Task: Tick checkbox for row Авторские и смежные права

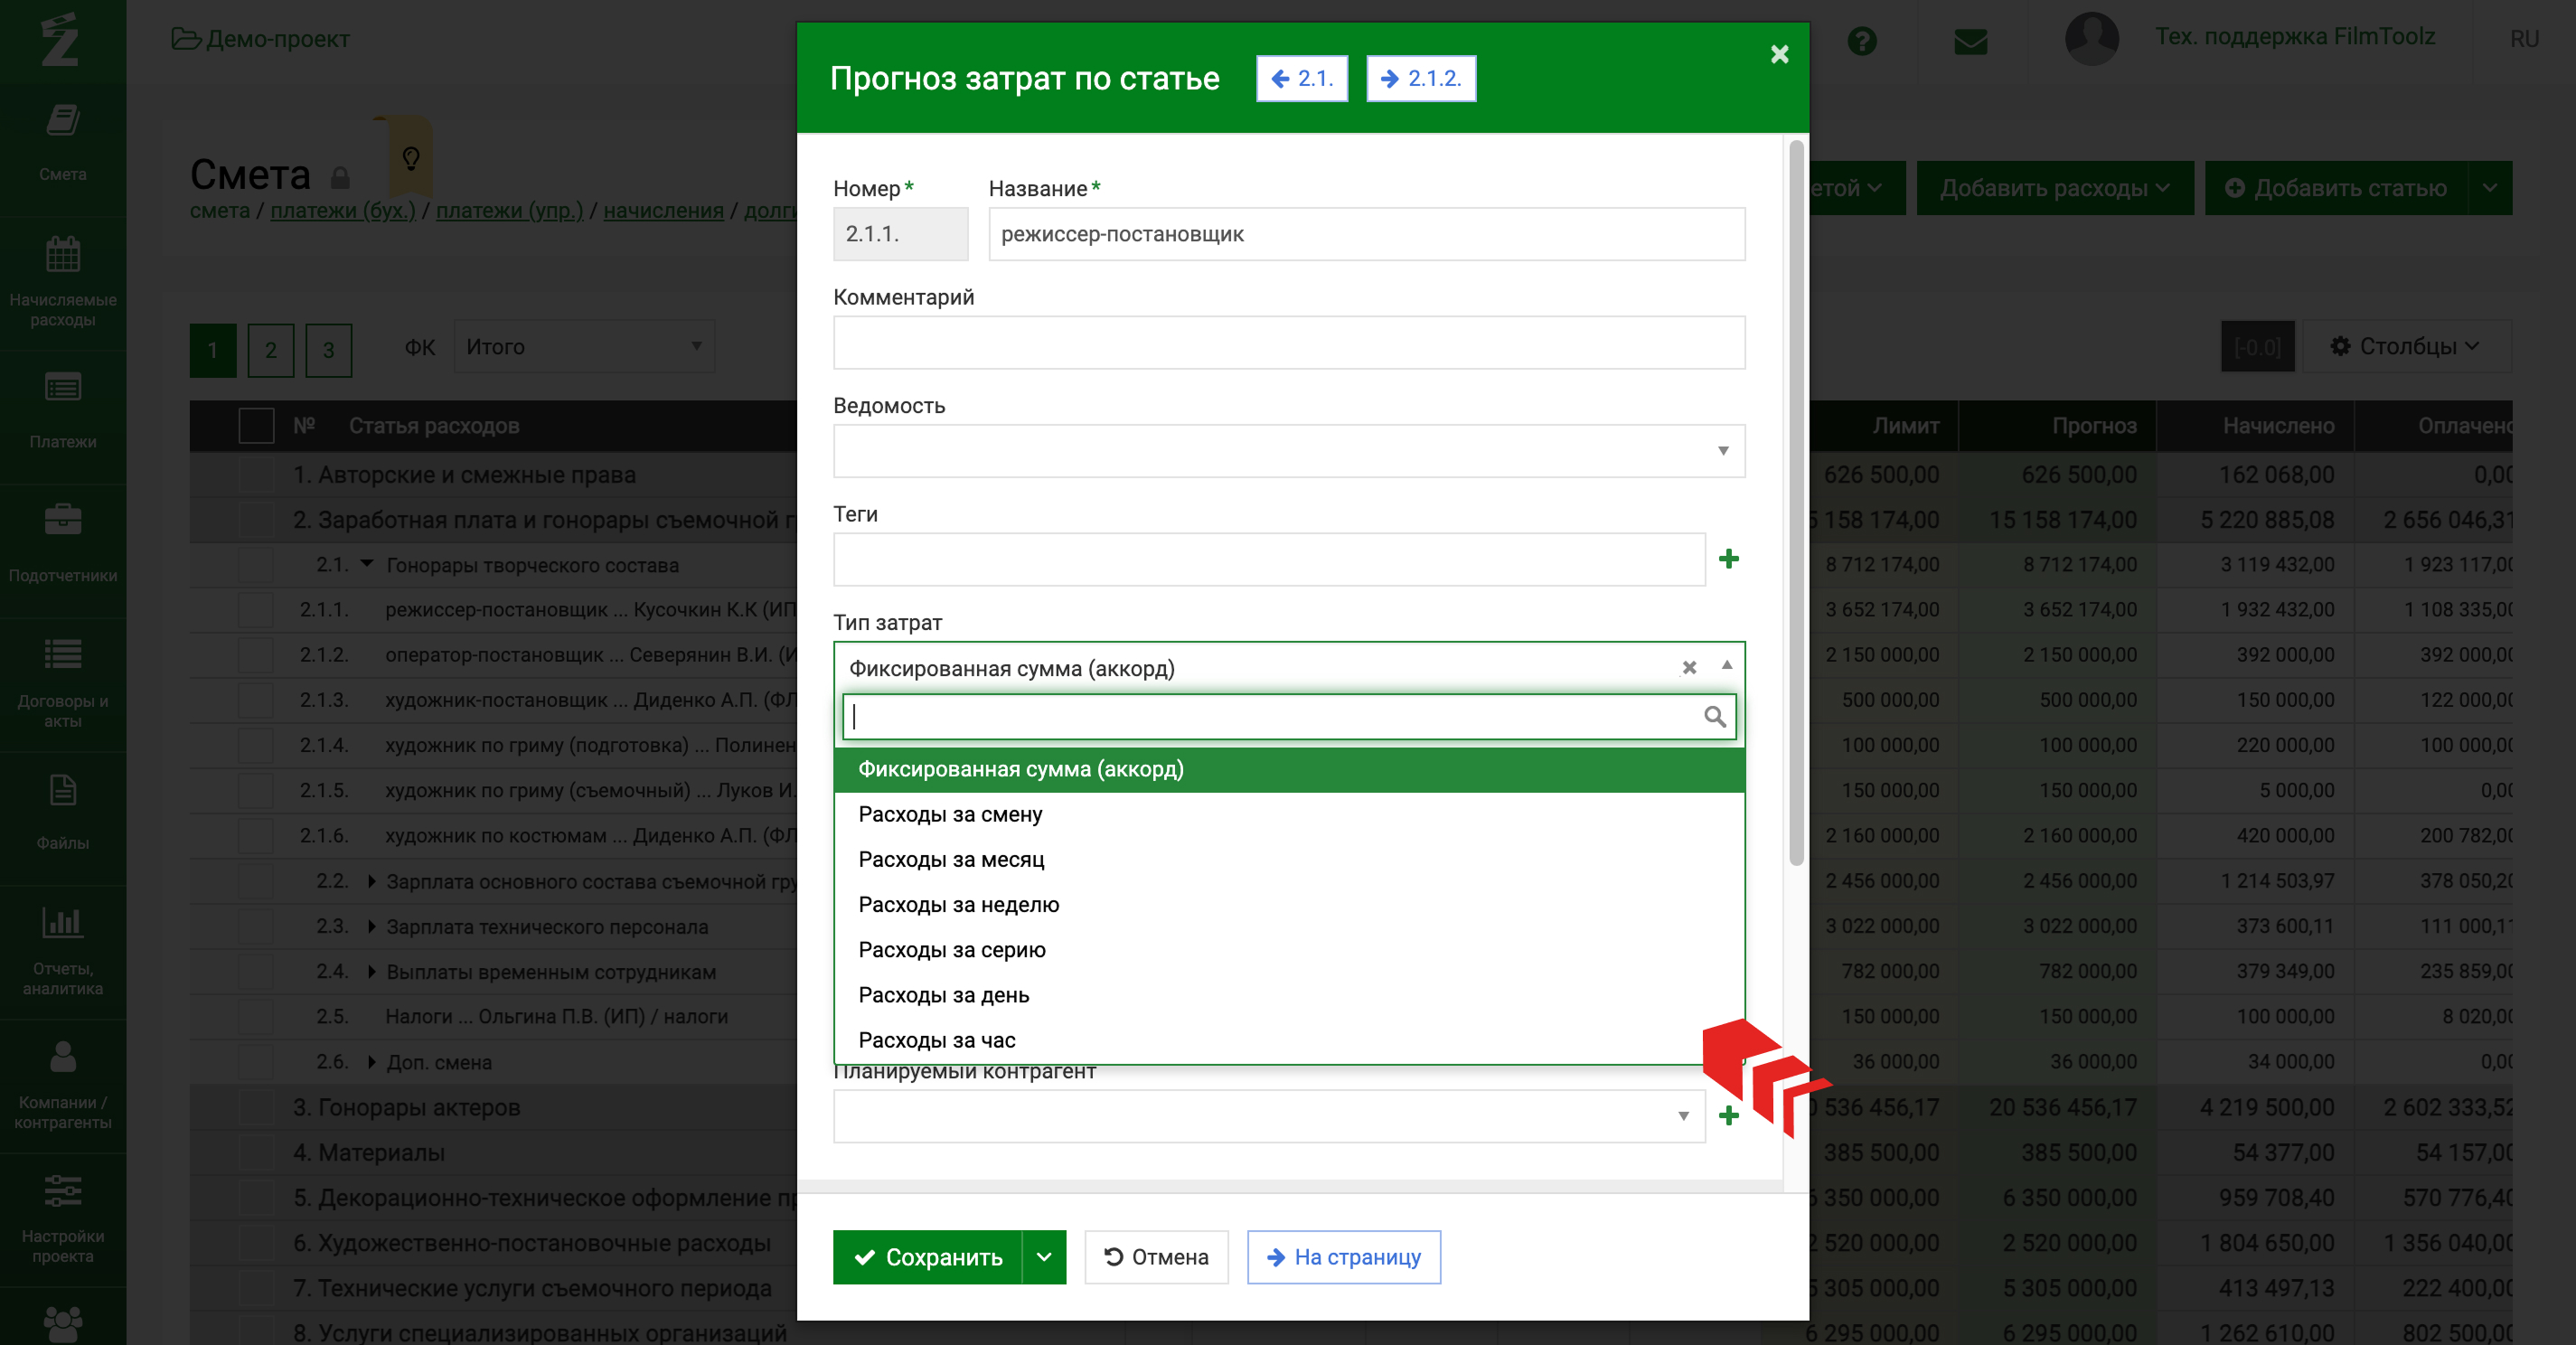Action: [x=256, y=474]
